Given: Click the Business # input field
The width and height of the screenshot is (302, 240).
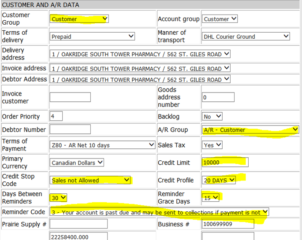Looking at the screenshot, I should 228,224.
